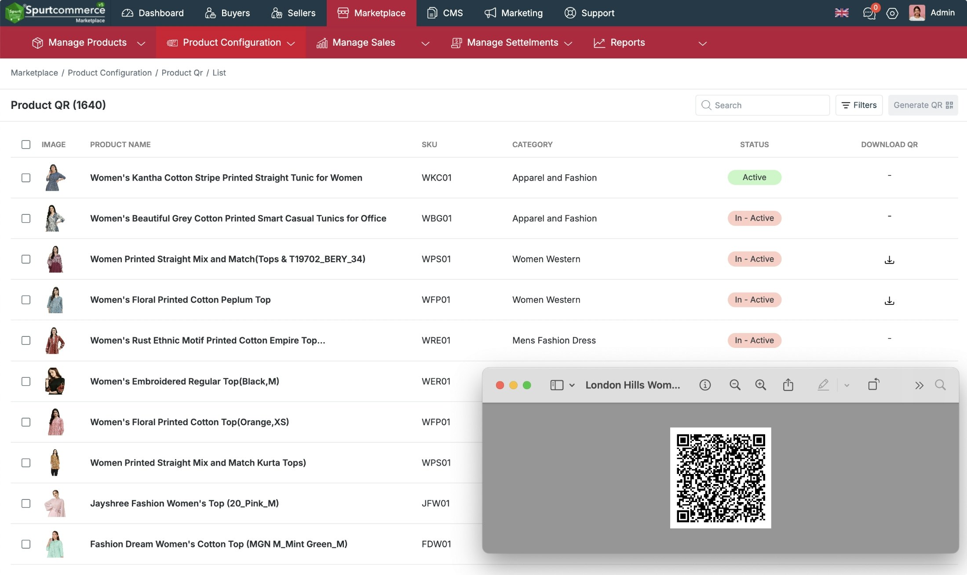Click the Generate QR button
This screenshot has width=967, height=575.
point(923,105)
